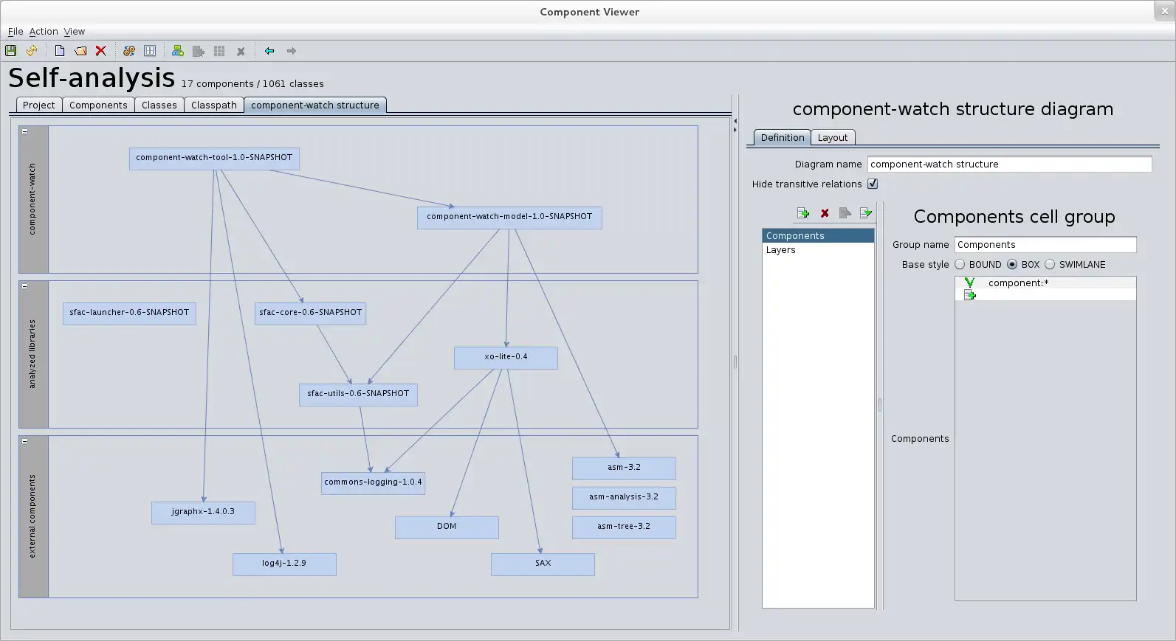
Task: Click the component-watch swimlane header
Action: [x=33, y=199]
